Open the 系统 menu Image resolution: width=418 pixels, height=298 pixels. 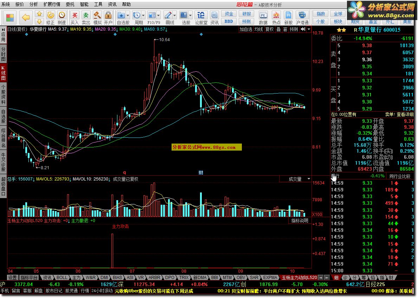click(5, 4)
